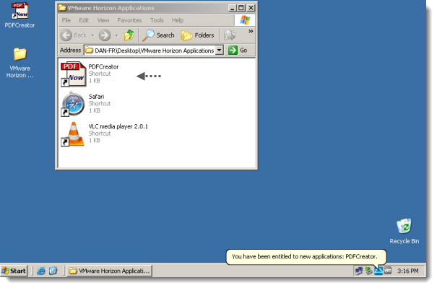The height and width of the screenshot is (288, 437).
Task: Open the Back history dropdown arrow
Action: pos(92,35)
